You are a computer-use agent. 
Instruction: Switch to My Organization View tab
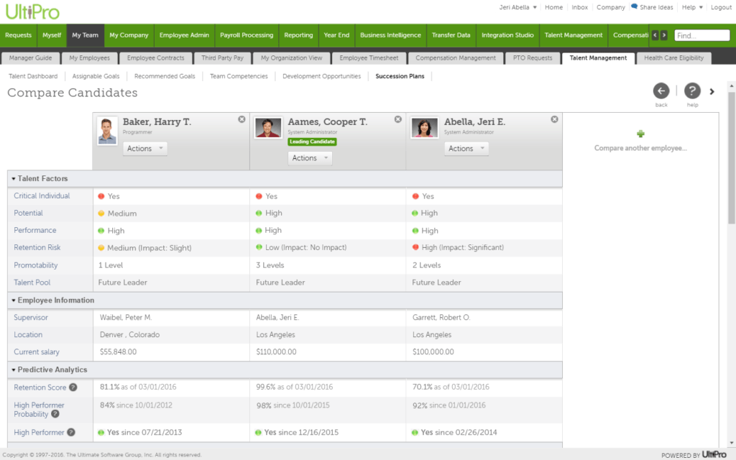coord(292,58)
